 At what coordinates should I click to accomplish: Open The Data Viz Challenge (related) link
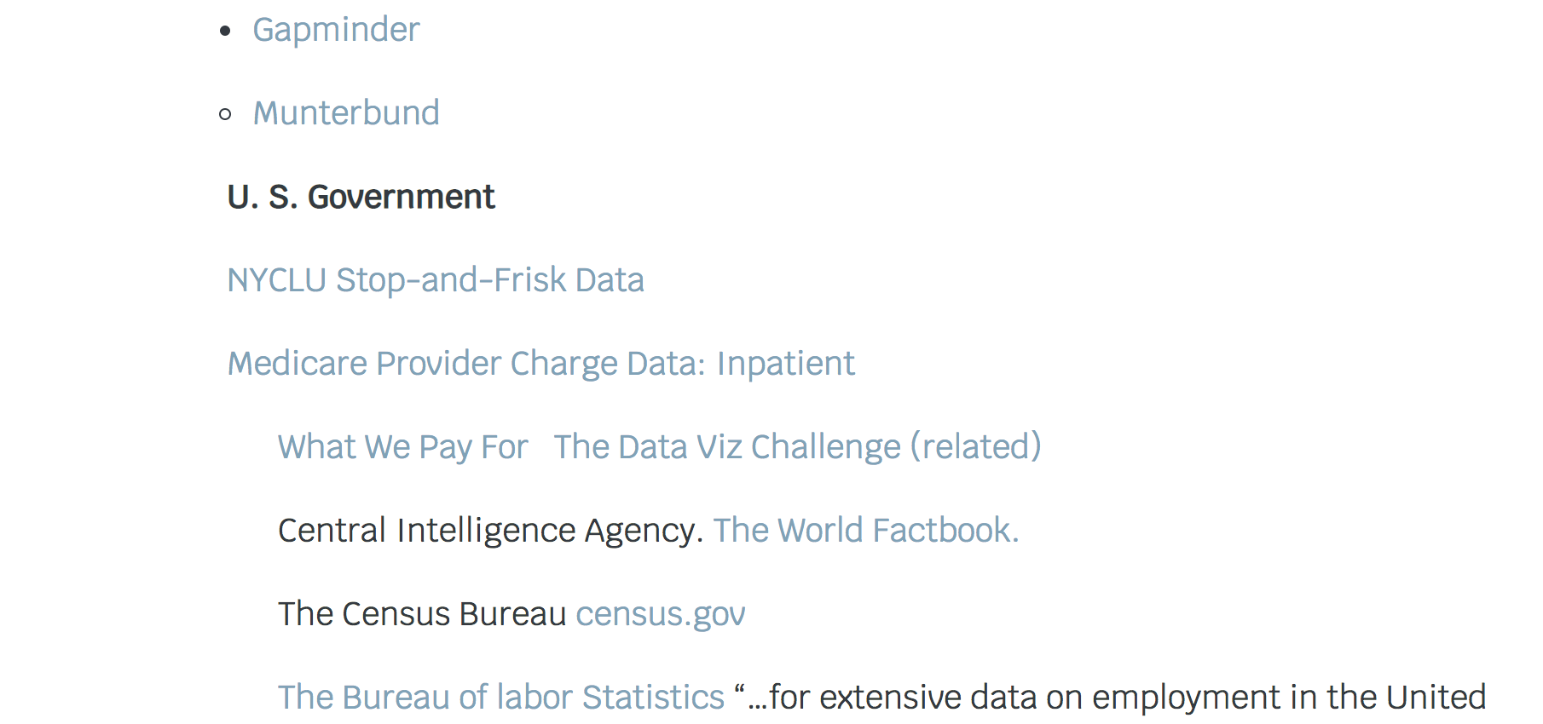[798, 447]
